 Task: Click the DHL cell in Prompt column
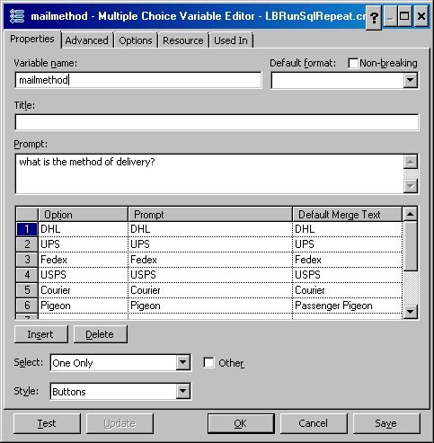(210, 229)
